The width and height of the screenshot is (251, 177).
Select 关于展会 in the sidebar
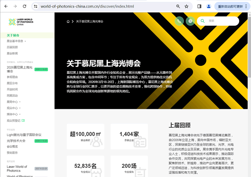click(x=13, y=35)
